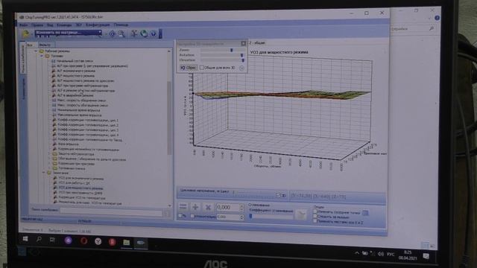Select 'Начальный состав смеси' item

pos(75,61)
